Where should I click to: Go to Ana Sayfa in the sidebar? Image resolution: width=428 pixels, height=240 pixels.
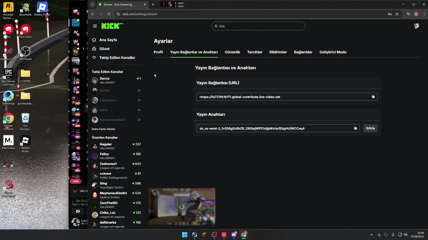[108, 40]
